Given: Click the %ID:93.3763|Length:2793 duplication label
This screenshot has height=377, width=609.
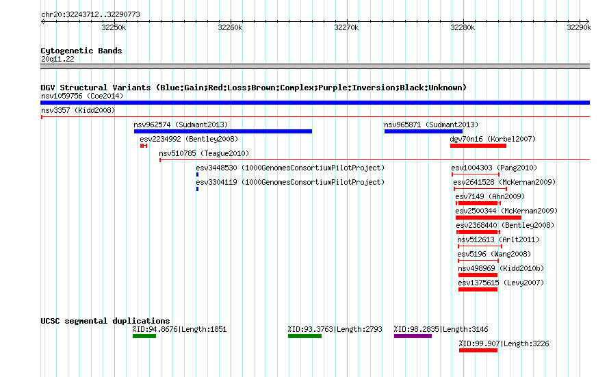Looking at the screenshot, I should [335, 329].
